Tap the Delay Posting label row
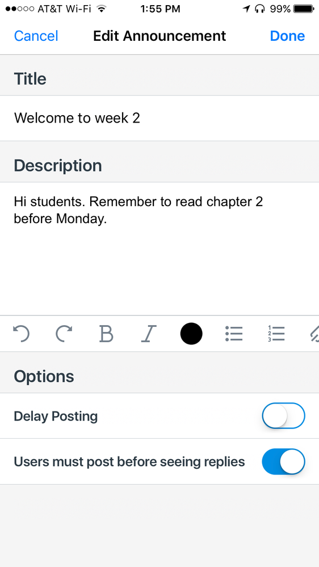The width and height of the screenshot is (319, 567). (x=159, y=416)
